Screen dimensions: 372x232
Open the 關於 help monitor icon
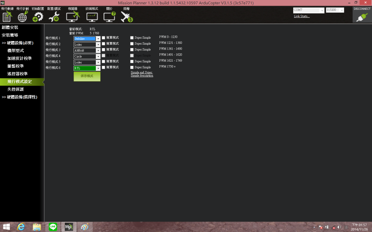coord(109,17)
